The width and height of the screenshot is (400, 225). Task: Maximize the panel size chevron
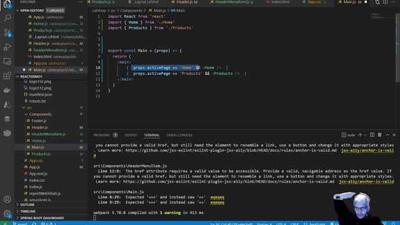click(x=387, y=135)
